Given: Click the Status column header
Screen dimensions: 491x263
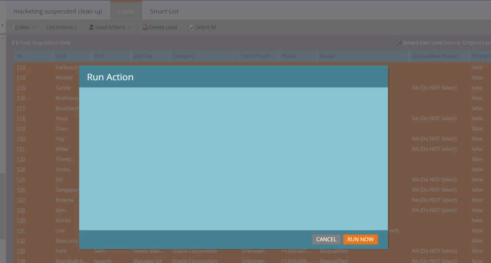Looking at the screenshot, I should pyautogui.click(x=363, y=56).
